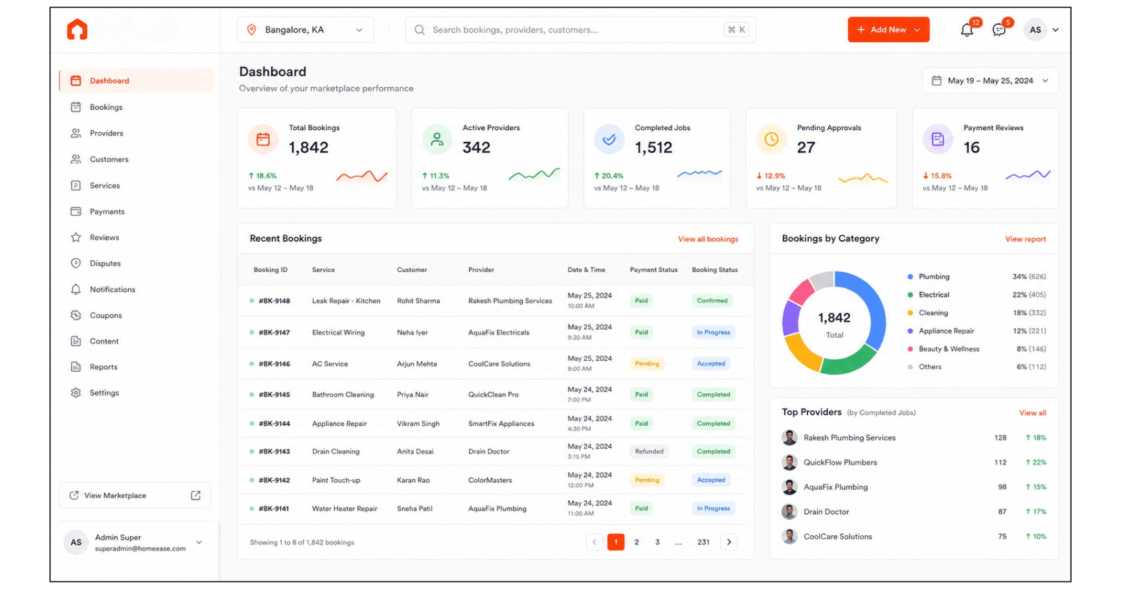Open booking #BK-9148
1121x589 pixels.
(274, 301)
